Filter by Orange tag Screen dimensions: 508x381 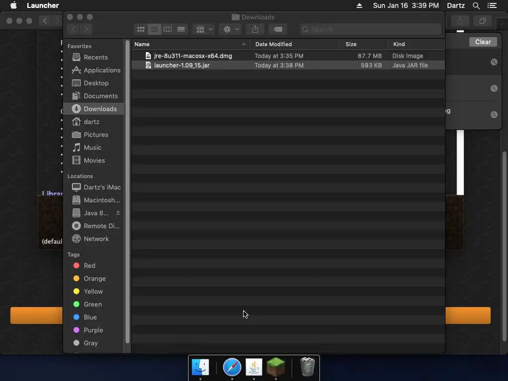[x=93, y=279]
